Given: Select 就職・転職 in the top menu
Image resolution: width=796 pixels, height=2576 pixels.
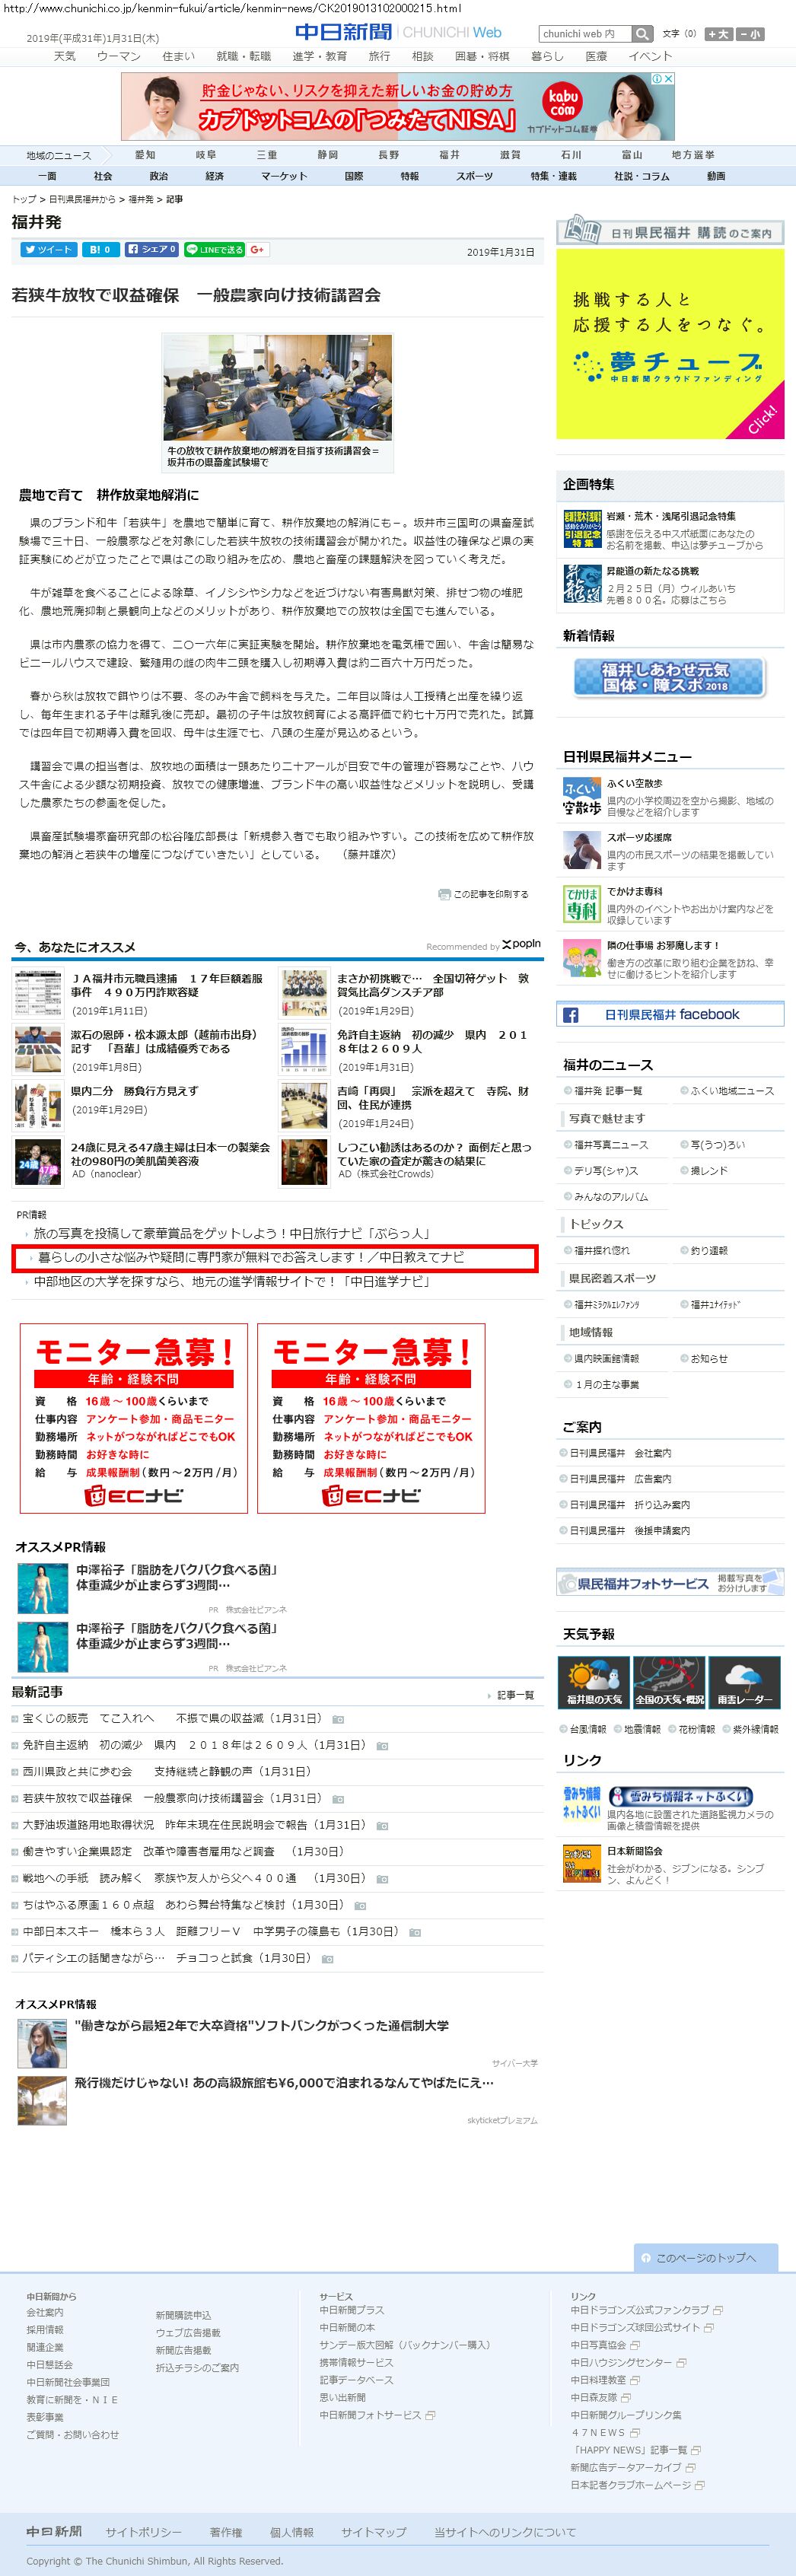Looking at the screenshot, I should tap(243, 56).
